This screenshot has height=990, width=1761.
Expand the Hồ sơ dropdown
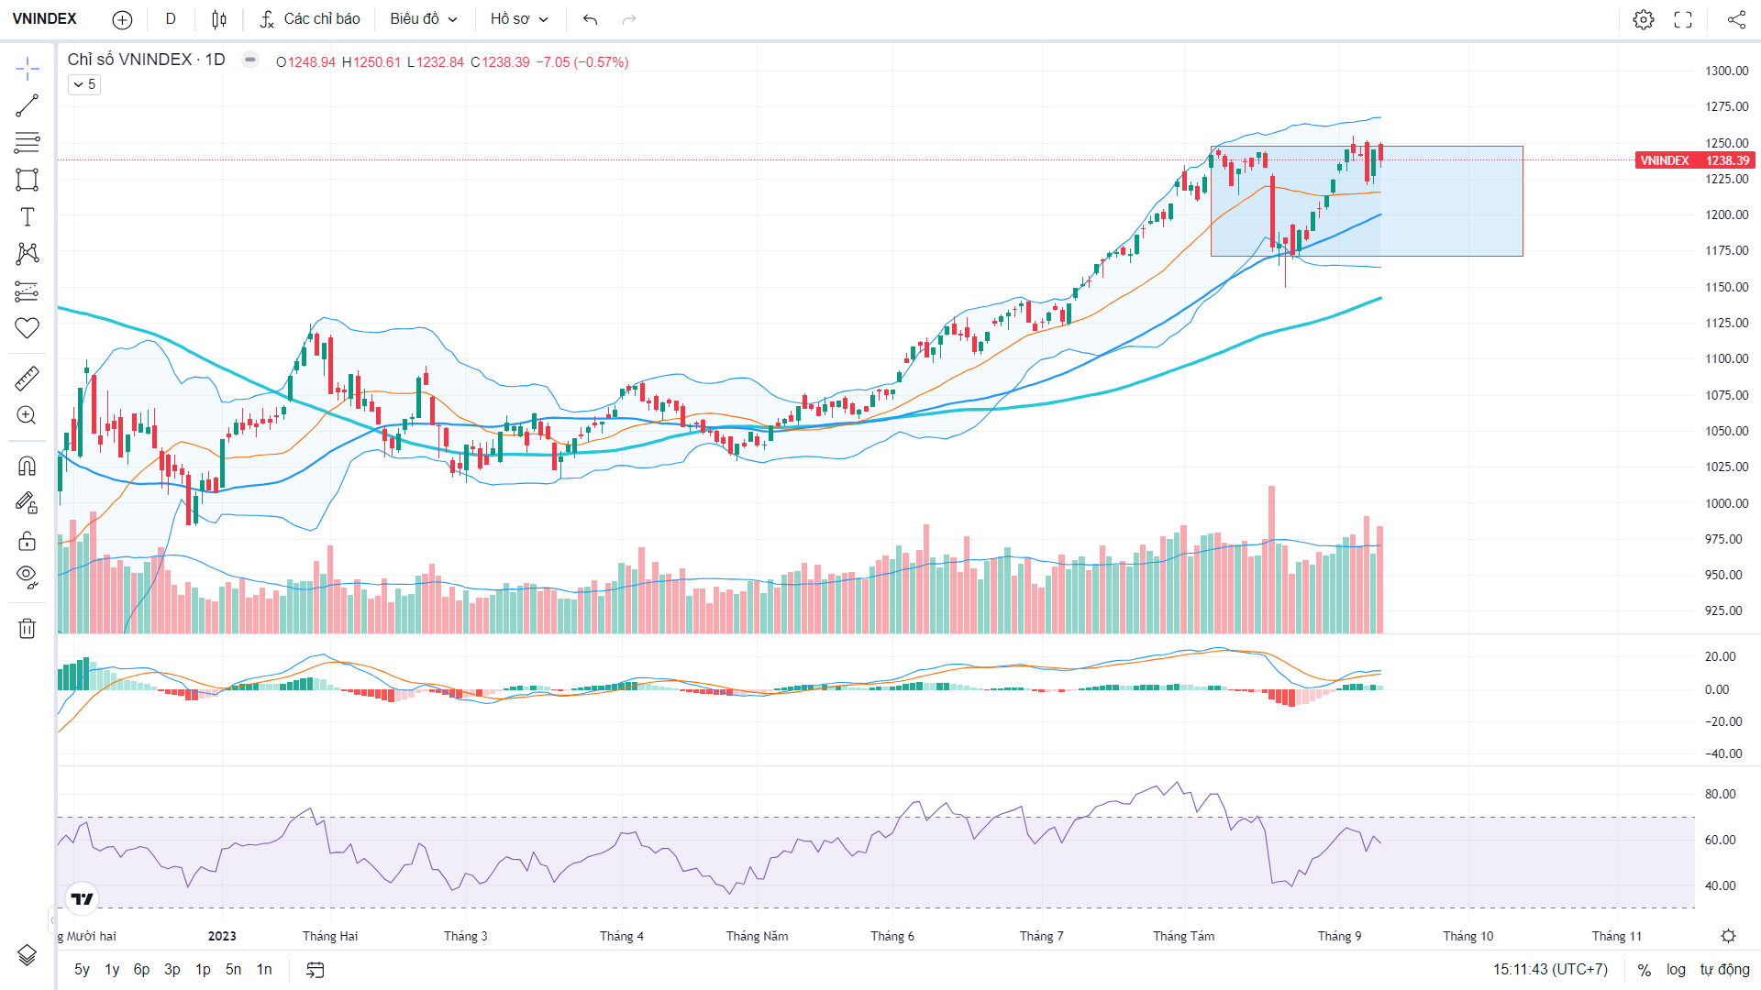pos(519,19)
